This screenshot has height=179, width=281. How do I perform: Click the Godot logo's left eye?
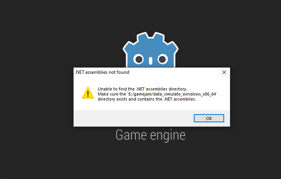pyautogui.click(x=139, y=59)
